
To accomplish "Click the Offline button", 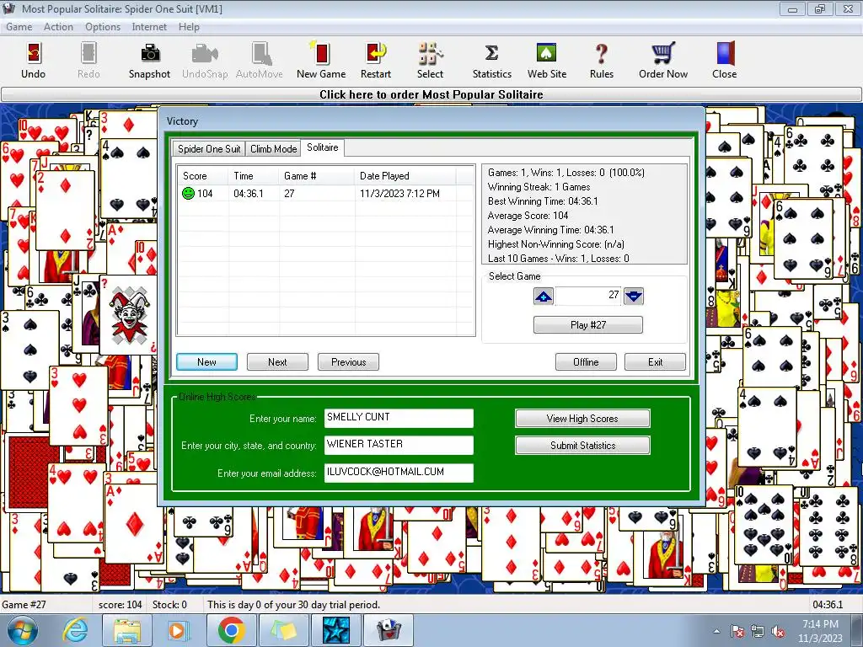I will point(586,362).
